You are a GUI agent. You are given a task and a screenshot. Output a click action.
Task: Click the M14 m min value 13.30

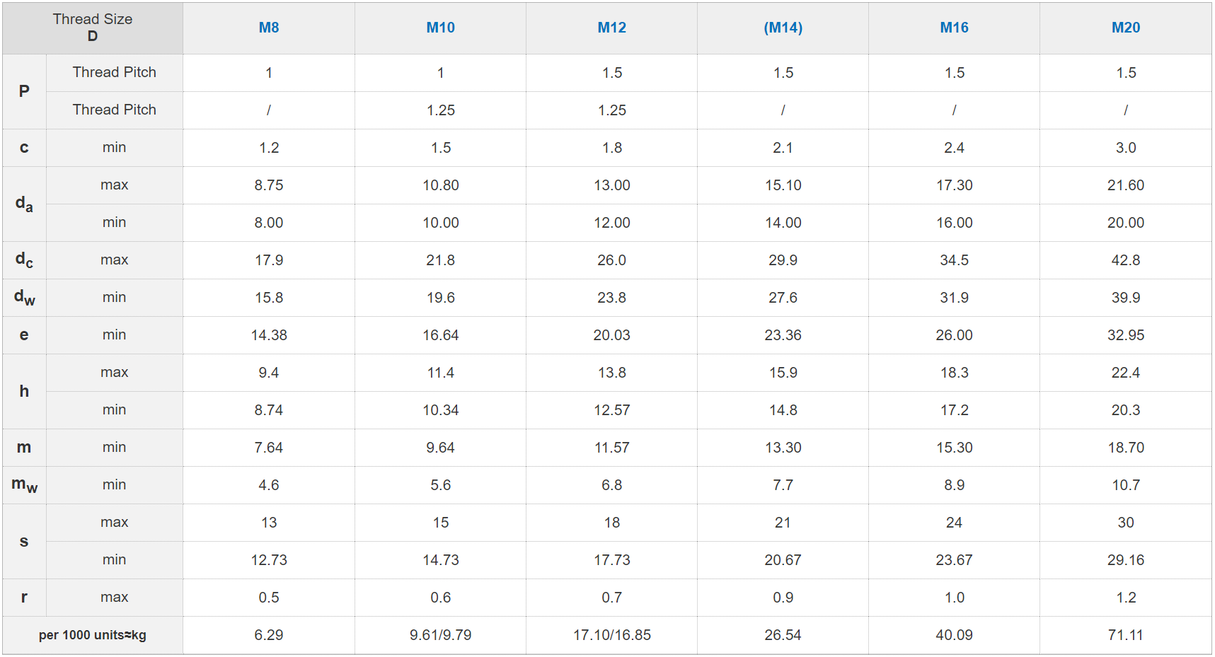pyautogui.click(x=783, y=448)
